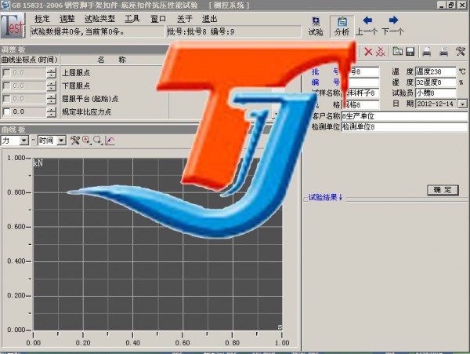
Task: Click the 试验员 operator input field
Action: [x=436, y=93]
